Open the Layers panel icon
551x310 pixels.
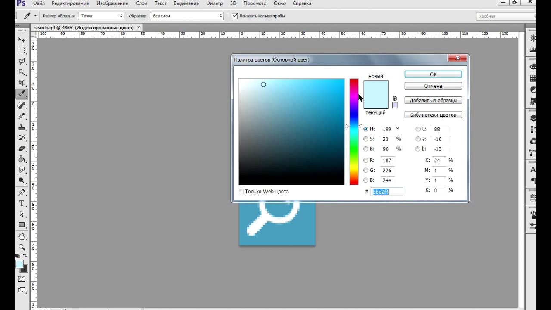(x=533, y=118)
